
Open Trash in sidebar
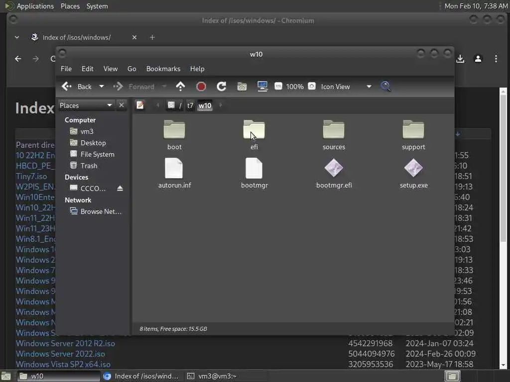click(89, 166)
